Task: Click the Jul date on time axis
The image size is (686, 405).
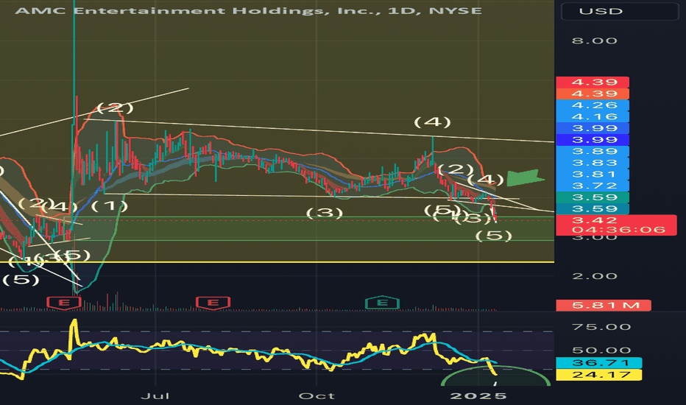Action: (155, 396)
